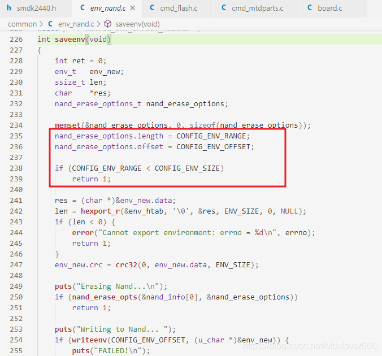Screen dimensions: 382x356
Task: Click 'env_t' type on line 229
Action: tap(66, 72)
